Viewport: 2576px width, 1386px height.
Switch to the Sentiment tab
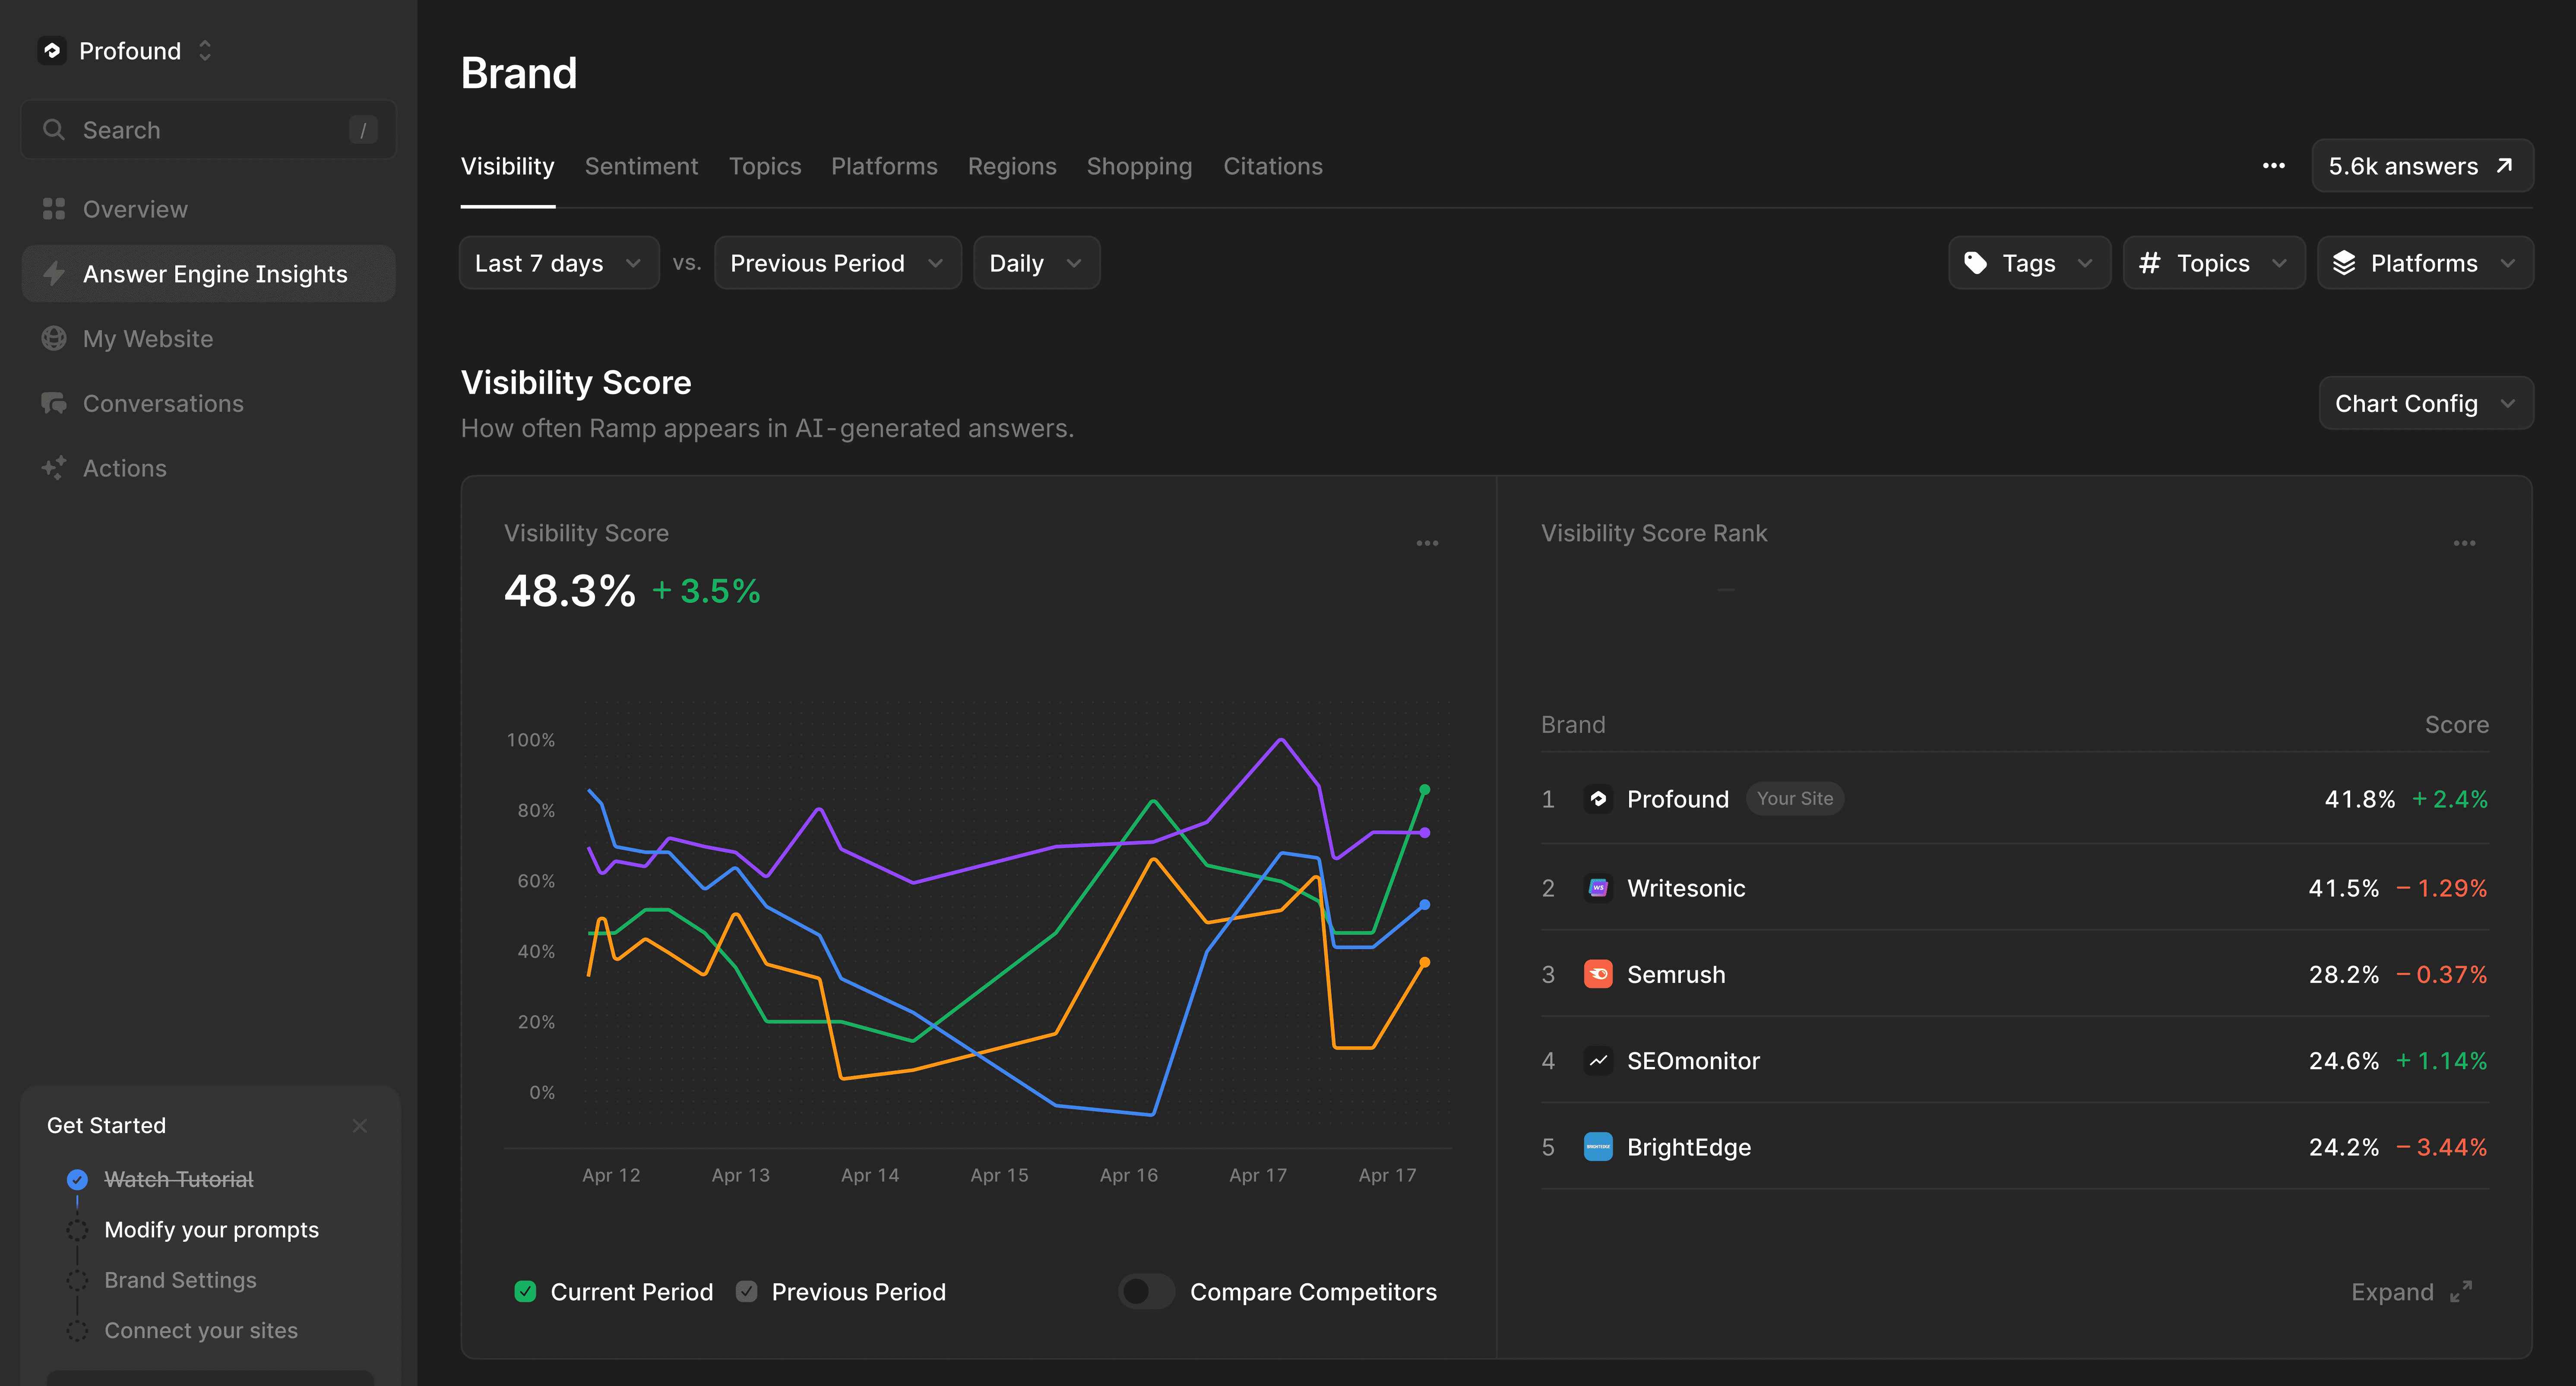(x=641, y=166)
